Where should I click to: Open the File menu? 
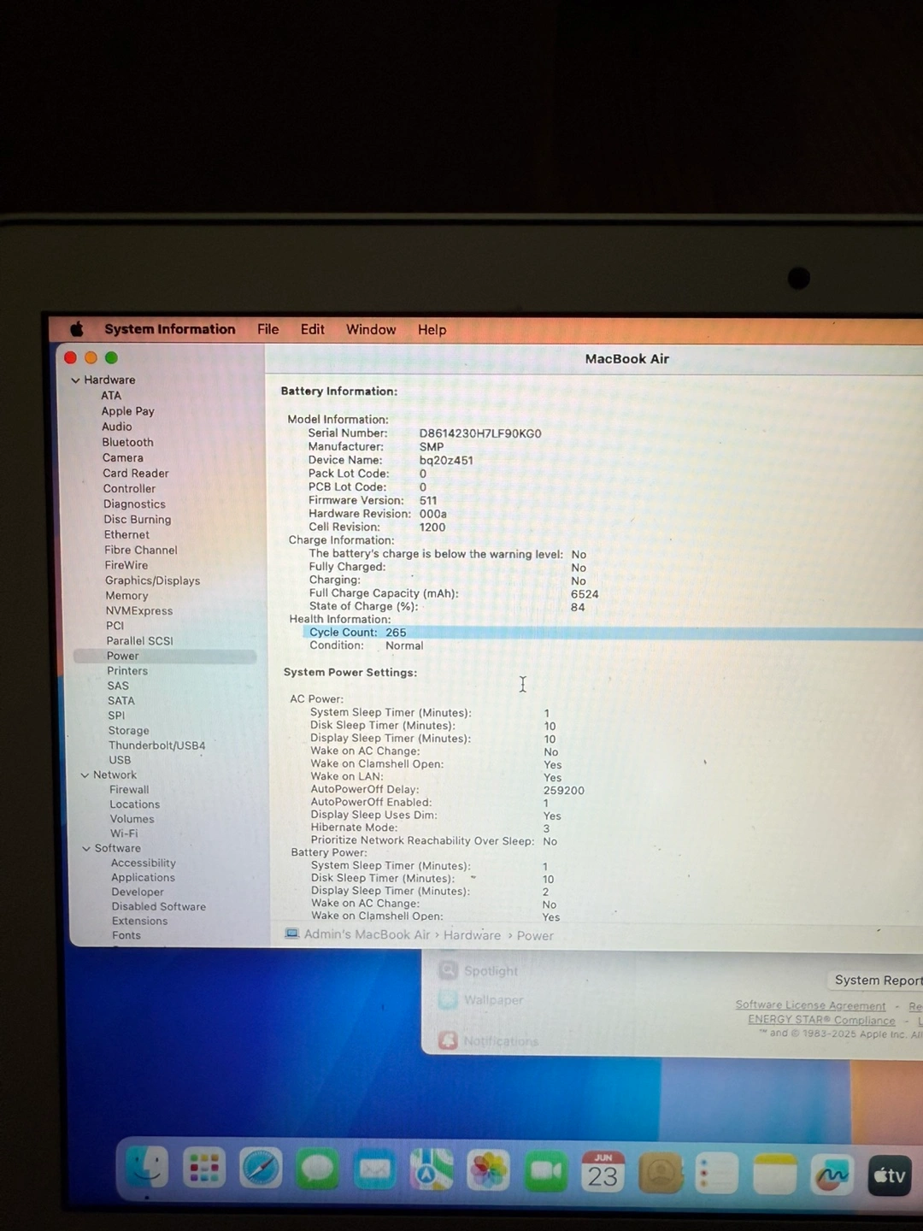click(268, 329)
